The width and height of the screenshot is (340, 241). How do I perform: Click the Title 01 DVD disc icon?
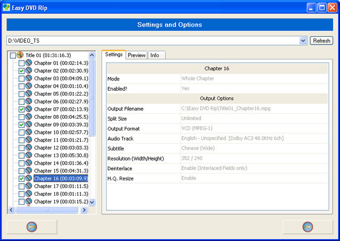coord(20,55)
